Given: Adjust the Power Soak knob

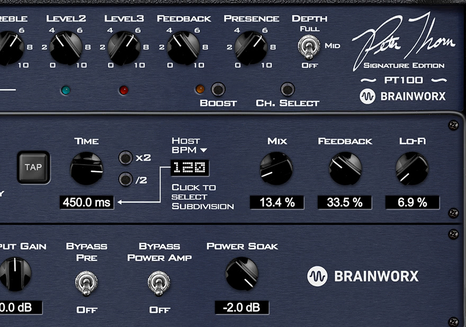Looking at the screenshot, I should (x=241, y=274).
